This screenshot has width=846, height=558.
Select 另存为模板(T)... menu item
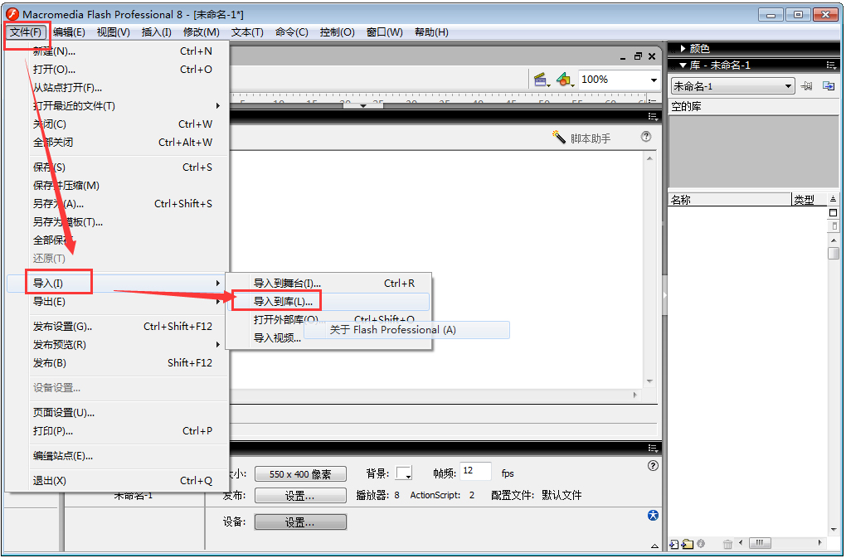coord(118,221)
